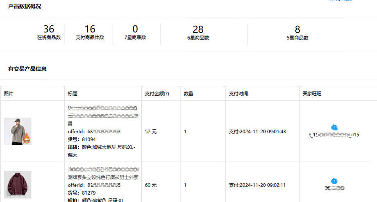The height and width of the screenshot is (202, 377).
Task: Select the 16 paid items count
Action: click(90, 29)
